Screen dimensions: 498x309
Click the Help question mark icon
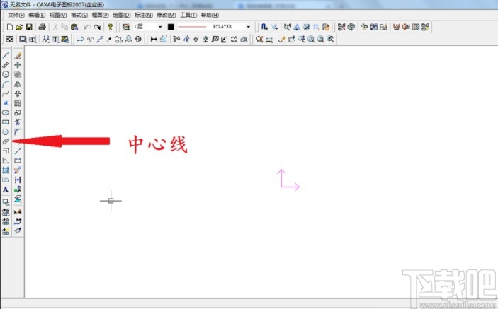point(110,27)
